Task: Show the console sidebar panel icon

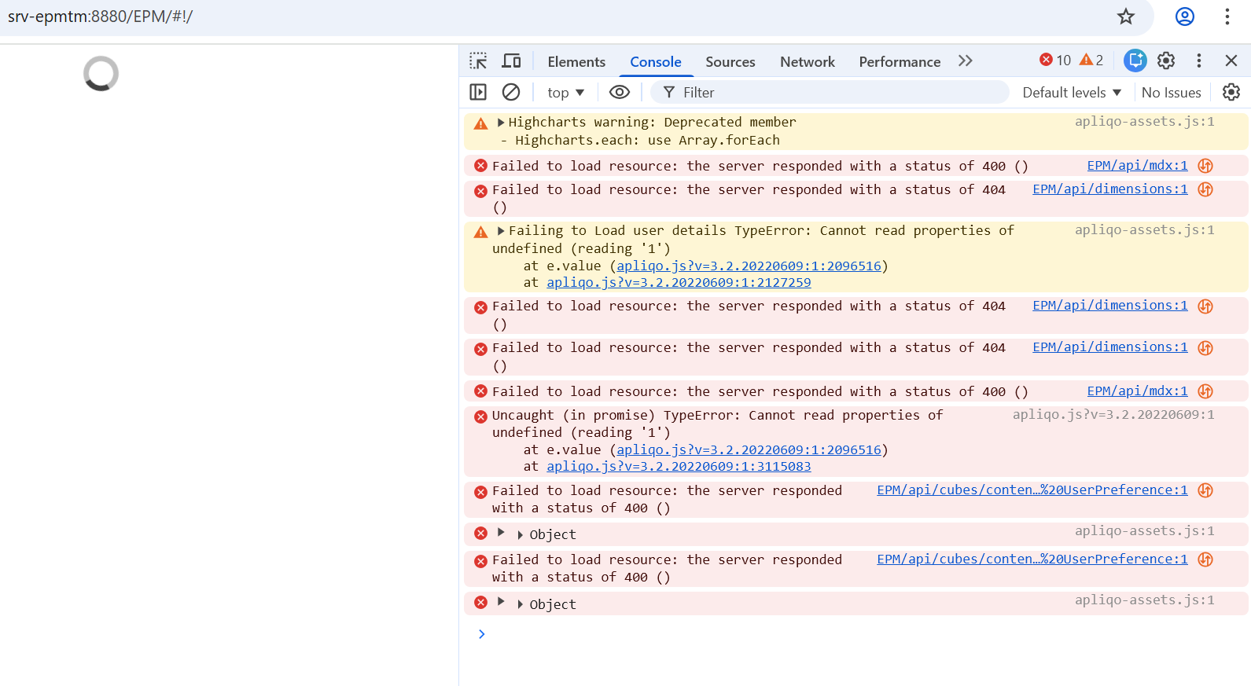Action: point(478,93)
